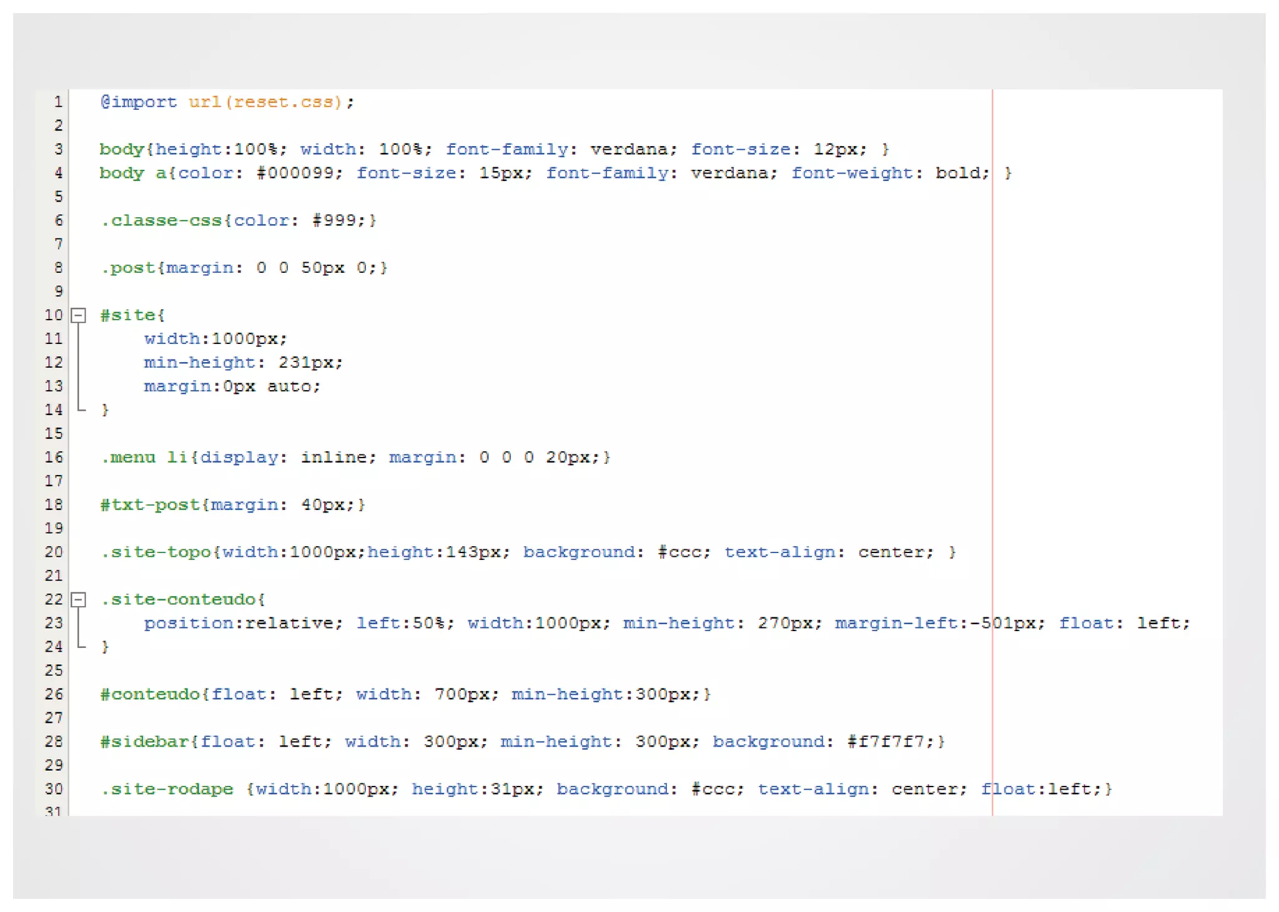1279x912 pixels.
Task: Collapse the #site code block
Action: coord(78,315)
